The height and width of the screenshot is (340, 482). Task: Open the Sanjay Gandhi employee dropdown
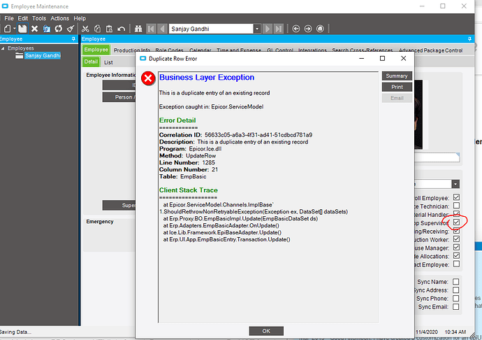pyautogui.click(x=257, y=29)
